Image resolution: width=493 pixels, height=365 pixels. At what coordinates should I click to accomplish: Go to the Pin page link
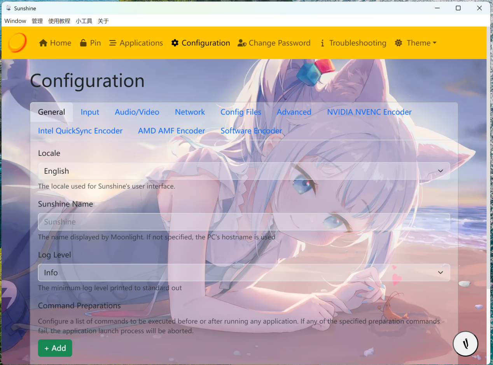[90, 43]
